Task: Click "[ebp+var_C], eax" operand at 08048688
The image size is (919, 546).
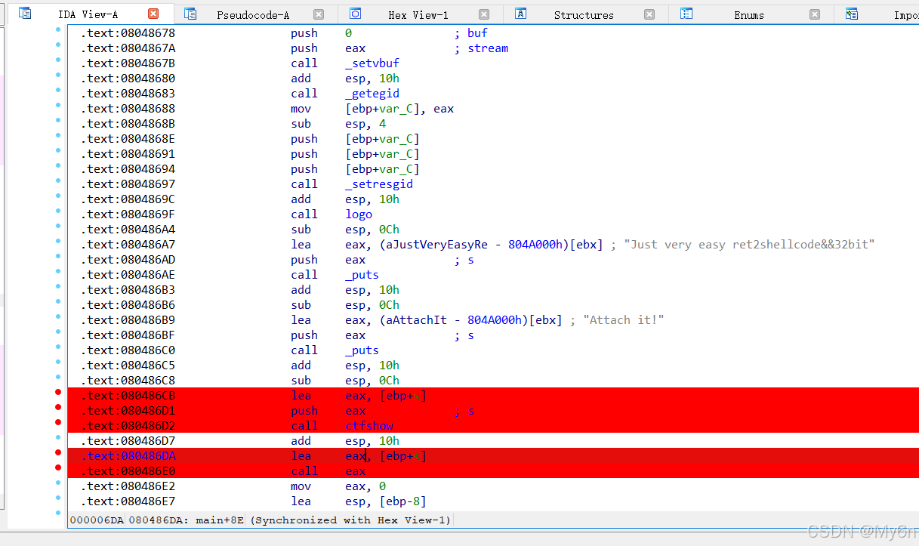Action: [399, 109]
